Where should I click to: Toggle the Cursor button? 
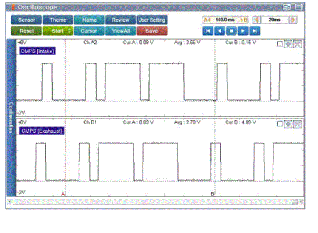tap(89, 31)
